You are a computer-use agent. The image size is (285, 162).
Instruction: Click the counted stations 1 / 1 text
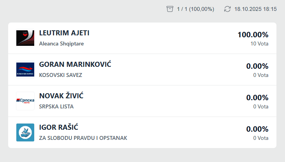(195, 9)
